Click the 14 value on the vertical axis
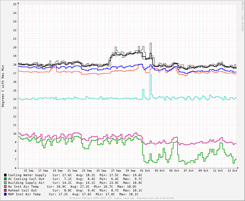The image size is (245, 201). click(15, 99)
